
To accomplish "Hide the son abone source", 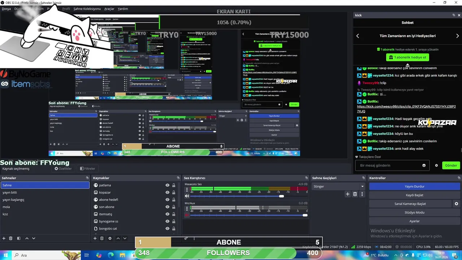I will coord(167,207).
